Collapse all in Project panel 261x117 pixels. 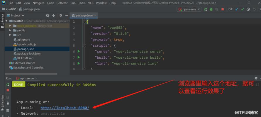point(54,16)
